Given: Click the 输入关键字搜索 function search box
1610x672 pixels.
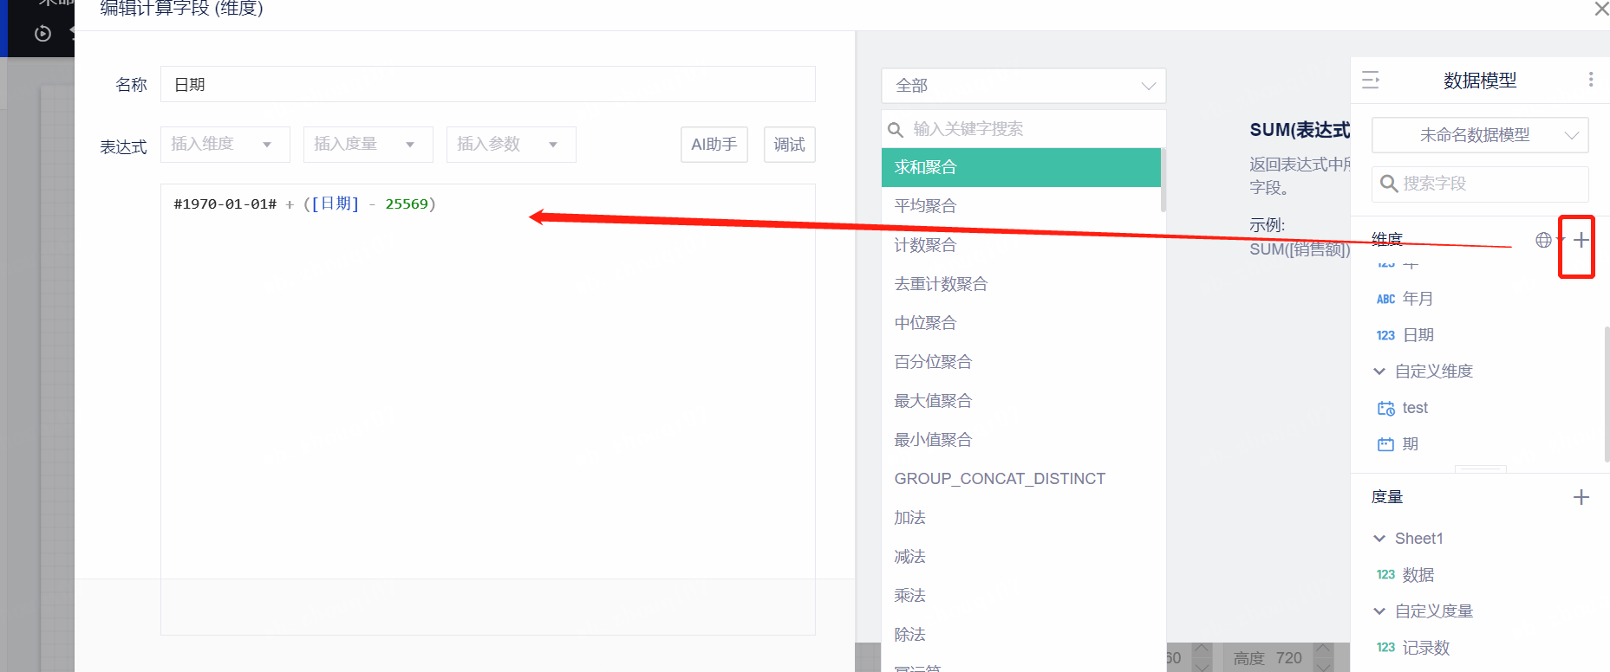Looking at the screenshot, I should pyautogui.click(x=1023, y=129).
